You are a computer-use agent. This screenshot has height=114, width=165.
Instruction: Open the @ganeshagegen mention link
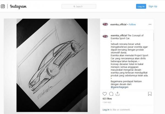pyautogui.click(x=120, y=87)
